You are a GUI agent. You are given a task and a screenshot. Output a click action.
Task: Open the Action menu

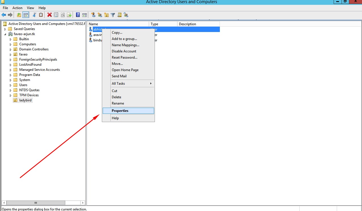[17, 8]
